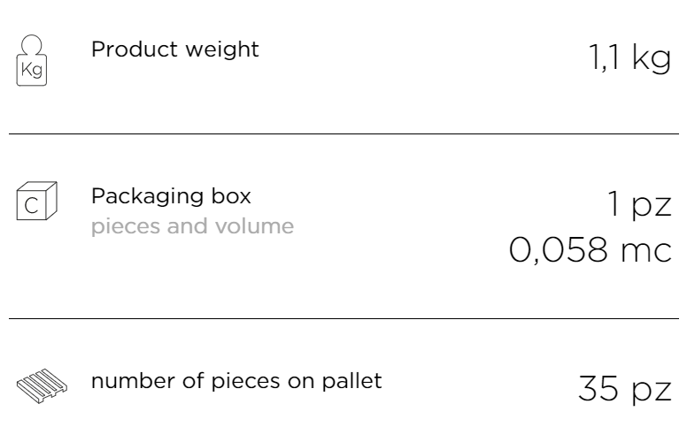Click the packaging box cube icon

(x=37, y=201)
